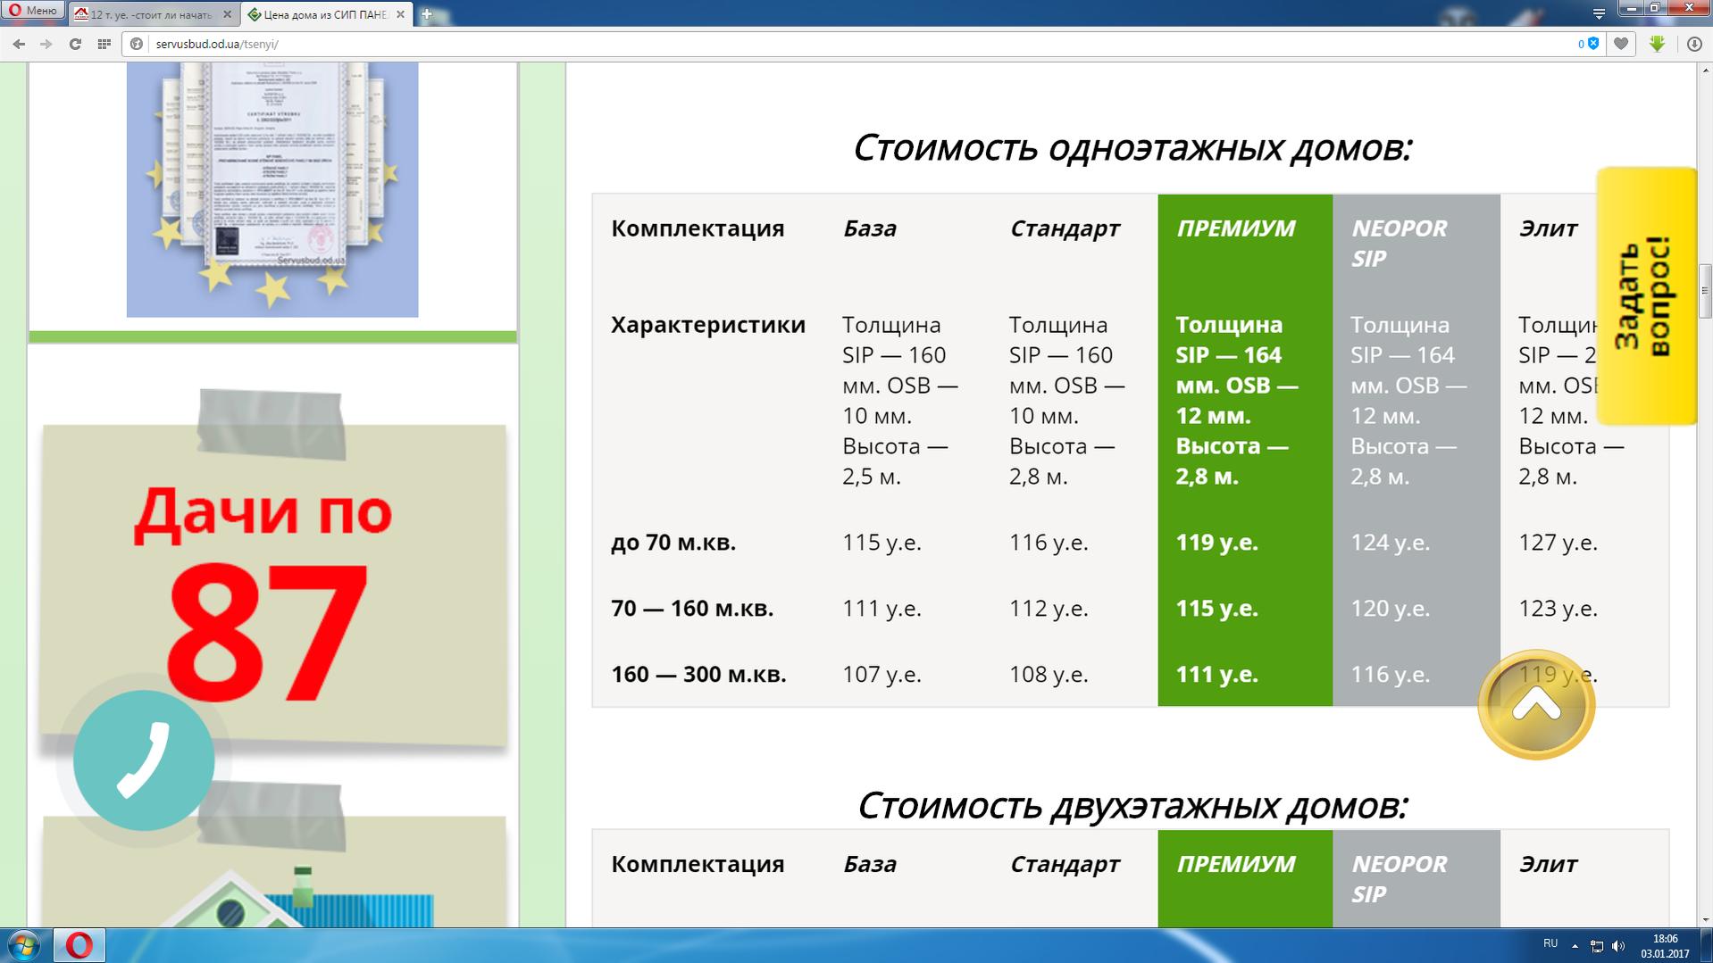Viewport: 1713px width, 963px height.
Task: Click the NEOPOR SIP price "116 у.е."
Action: (x=1390, y=675)
